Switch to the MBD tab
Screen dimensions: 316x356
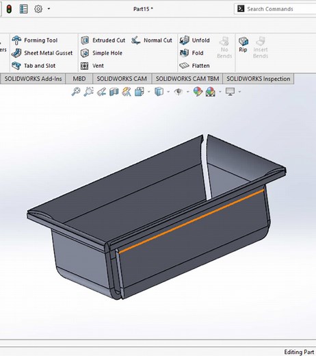tap(79, 79)
